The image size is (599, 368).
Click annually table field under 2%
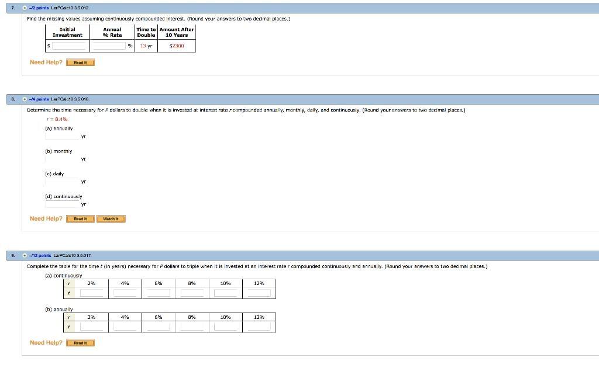pos(92,327)
